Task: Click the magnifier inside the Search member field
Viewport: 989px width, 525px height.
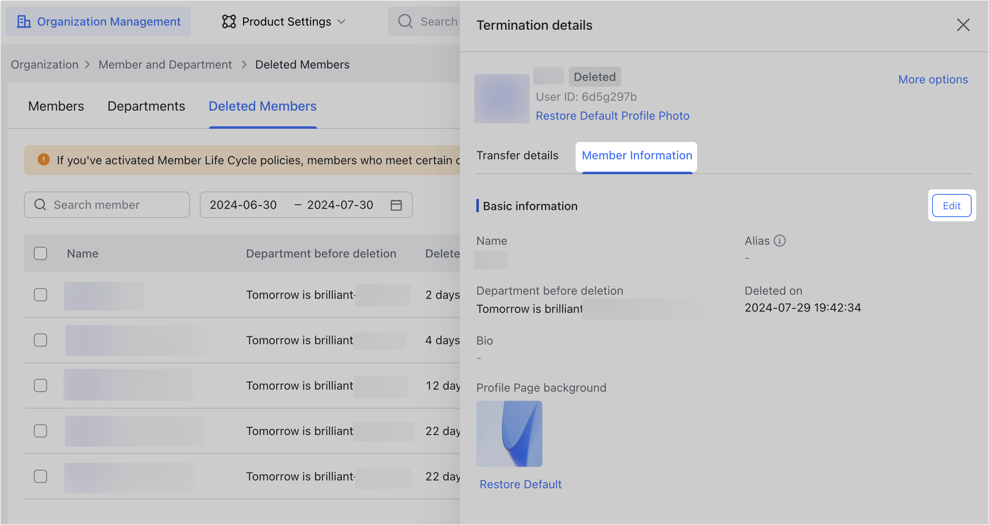Action: pos(40,205)
